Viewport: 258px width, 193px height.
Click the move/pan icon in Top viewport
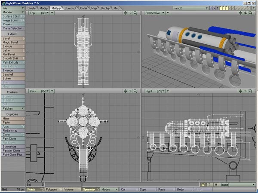tap(126, 13)
